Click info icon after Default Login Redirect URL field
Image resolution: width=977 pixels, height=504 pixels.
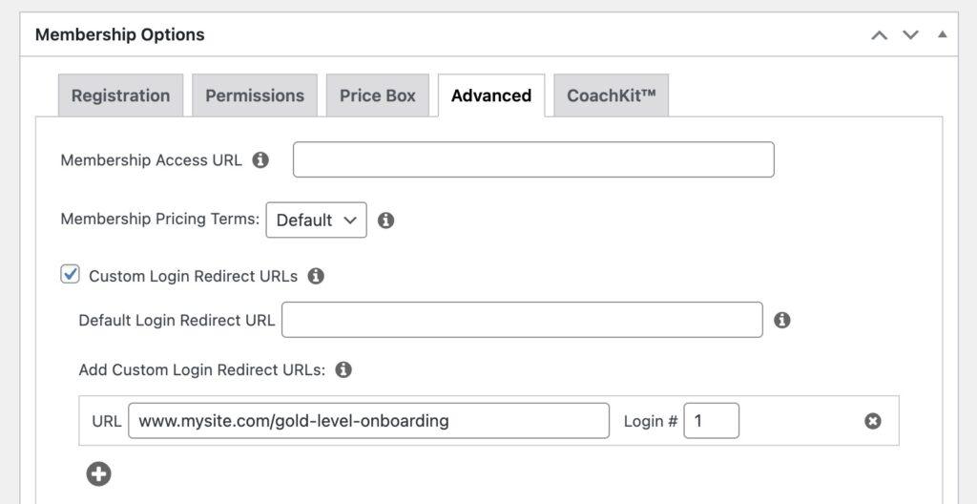coord(781,321)
